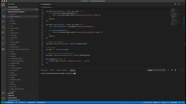Screen dimensions: 186x104
Task: Expand the Timeline section
Action: (11, 96)
